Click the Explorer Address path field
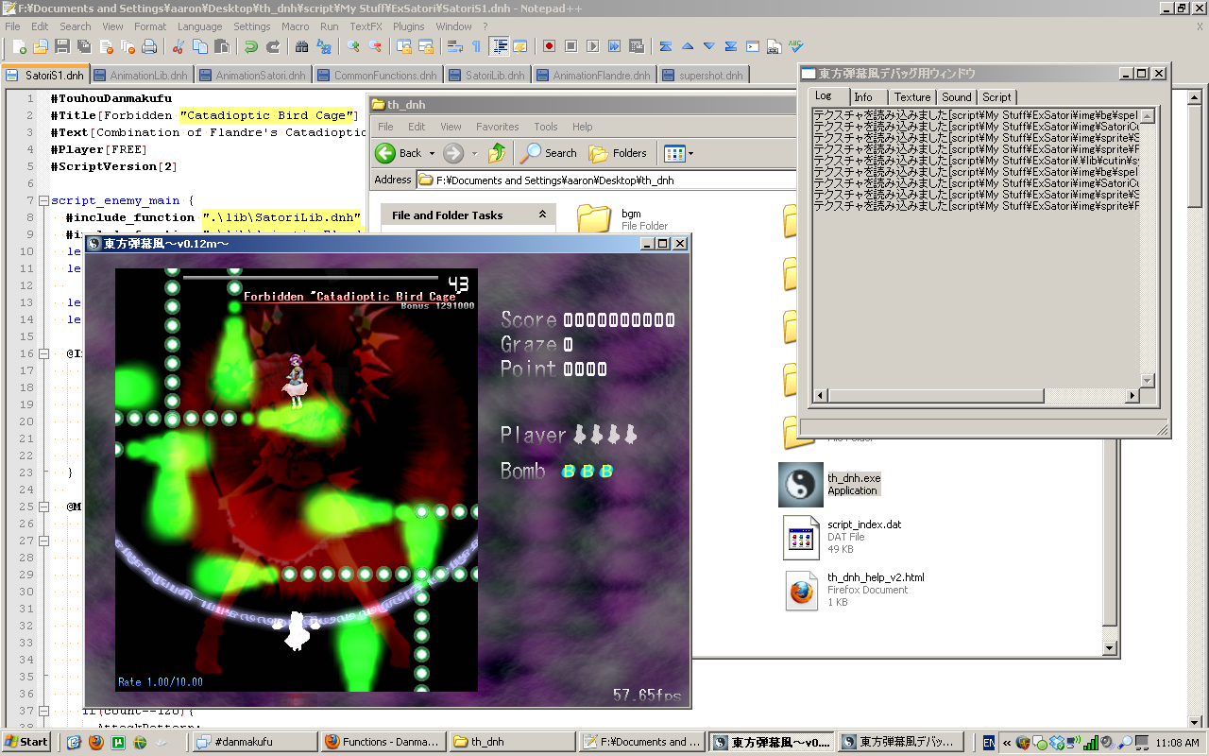The width and height of the screenshot is (1209, 756). (x=608, y=180)
